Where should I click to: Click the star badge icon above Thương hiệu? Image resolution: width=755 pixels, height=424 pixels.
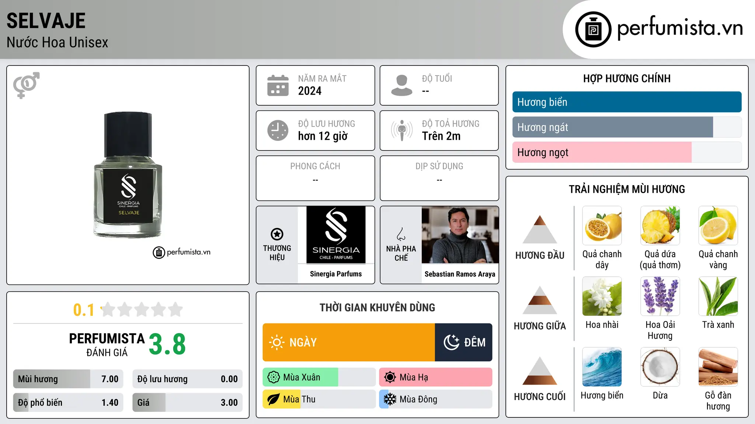tap(277, 234)
